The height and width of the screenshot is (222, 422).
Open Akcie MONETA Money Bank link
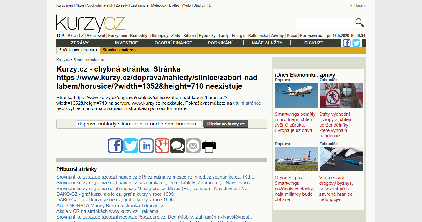tap(110, 206)
